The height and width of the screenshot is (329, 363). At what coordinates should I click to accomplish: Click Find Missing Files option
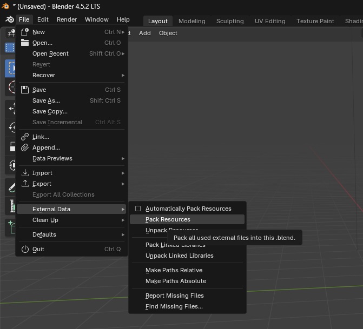click(x=174, y=306)
